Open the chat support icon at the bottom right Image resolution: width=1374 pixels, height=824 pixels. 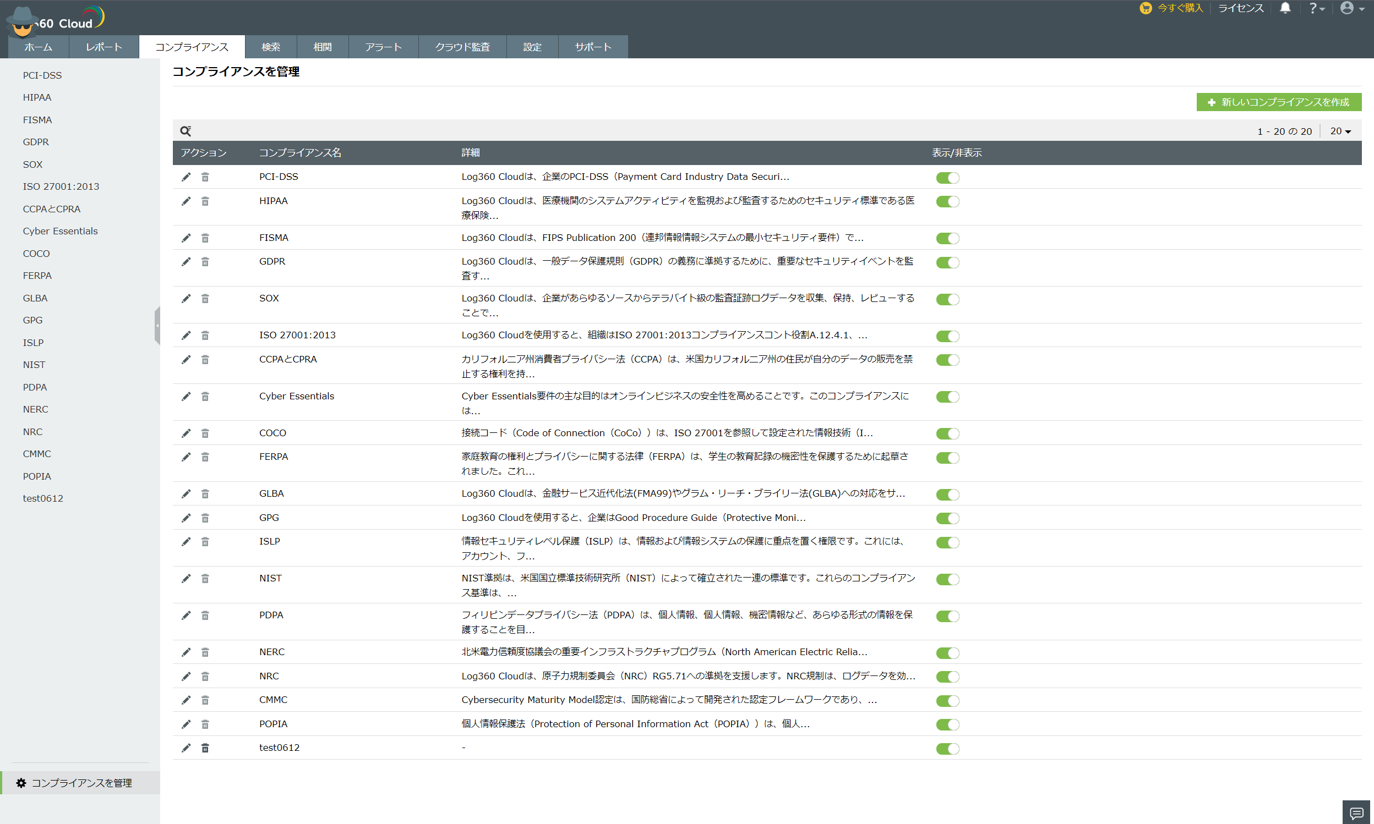(x=1356, y=813)
